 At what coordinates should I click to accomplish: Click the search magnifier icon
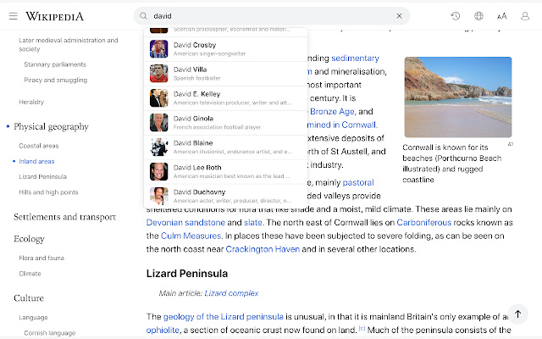pyautogui.click(x=144, y=16)
